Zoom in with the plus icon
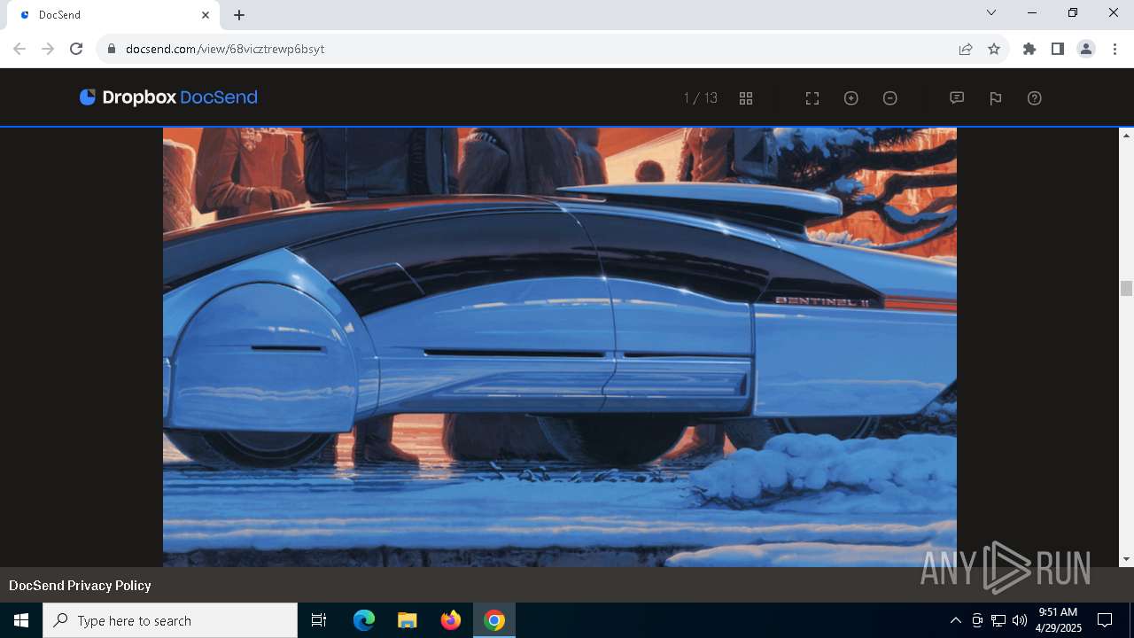Screen dimensions: 1134x638 point(851,98)
